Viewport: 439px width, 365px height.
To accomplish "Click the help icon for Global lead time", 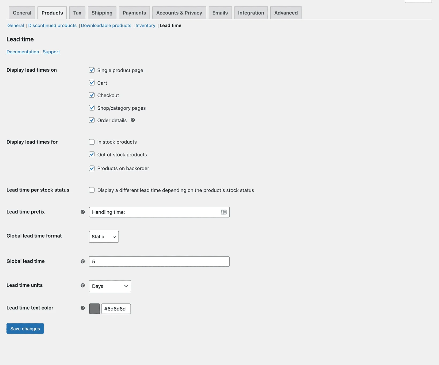I will pyautogui.click(x=82, y=261).
